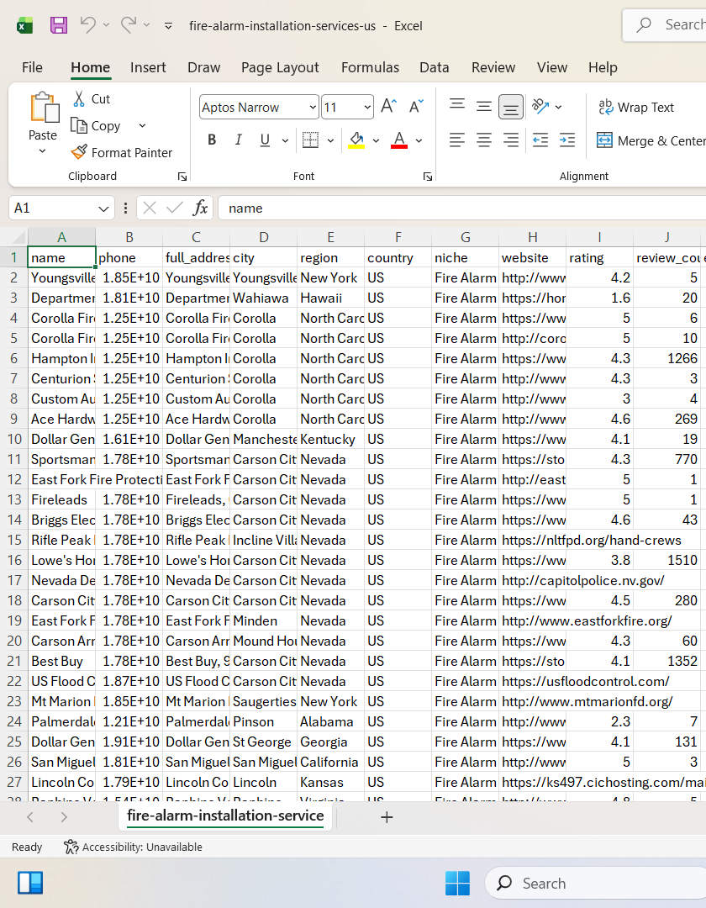Image resolution: width=706 pixels, height=908 pixels.
Task: Open the Clipboard pane launcher
Action: click(182, 177)
